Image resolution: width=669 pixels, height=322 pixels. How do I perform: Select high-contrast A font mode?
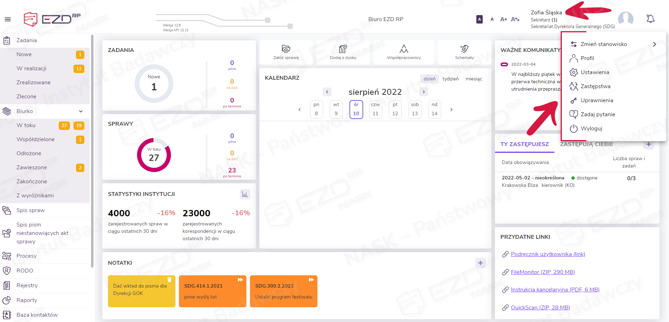(x=479, y=19)
